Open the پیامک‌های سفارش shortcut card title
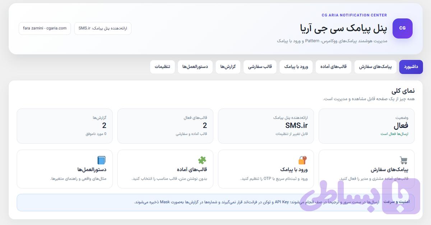This screenshot has width=431, height=225. [x=389, y=170]
